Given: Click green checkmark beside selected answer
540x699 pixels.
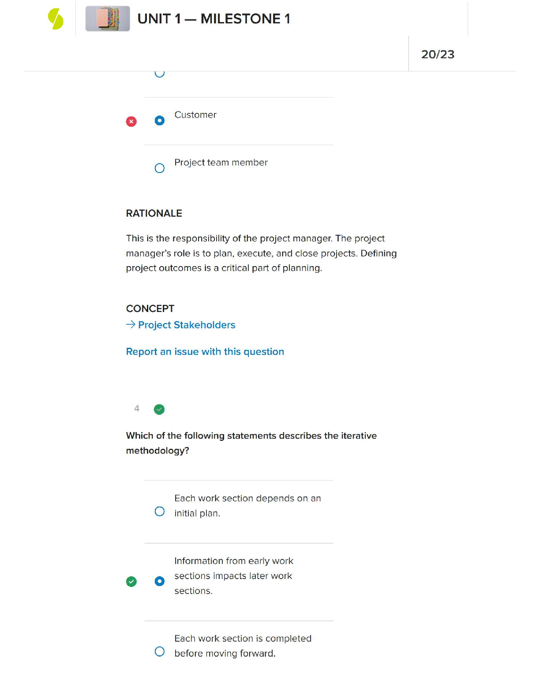Looking at the screenshot, I should pyautogui.click(x=131, y=582).
